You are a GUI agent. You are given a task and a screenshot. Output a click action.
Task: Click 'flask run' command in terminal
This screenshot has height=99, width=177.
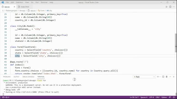click(x=41, y=81)
